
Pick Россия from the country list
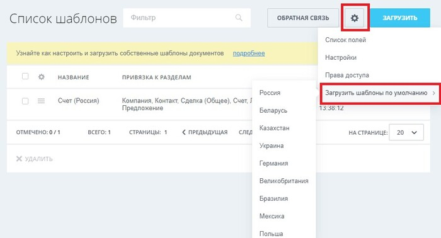coord(270,93)
